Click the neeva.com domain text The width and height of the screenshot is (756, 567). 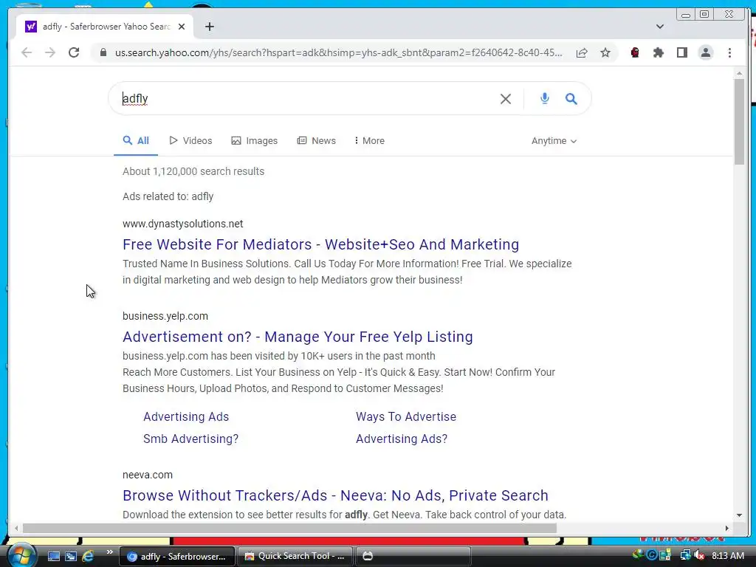coord(148,475)
